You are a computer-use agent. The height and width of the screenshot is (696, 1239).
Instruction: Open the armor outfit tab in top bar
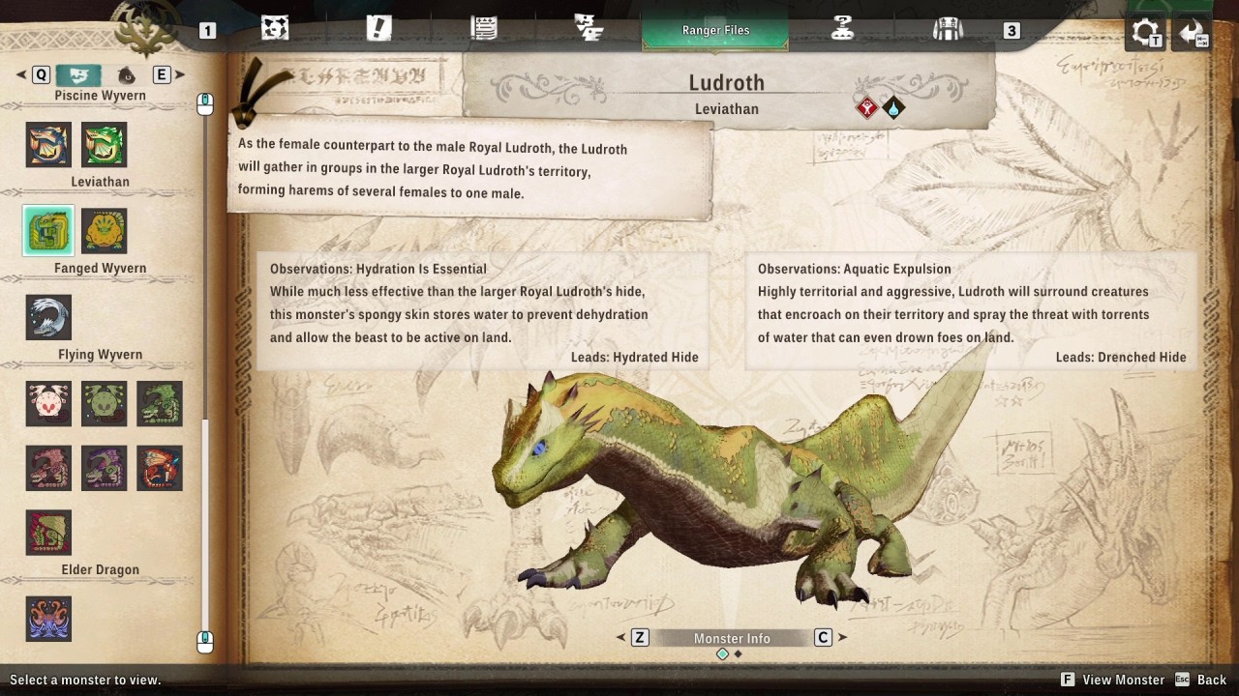(948, 29)
